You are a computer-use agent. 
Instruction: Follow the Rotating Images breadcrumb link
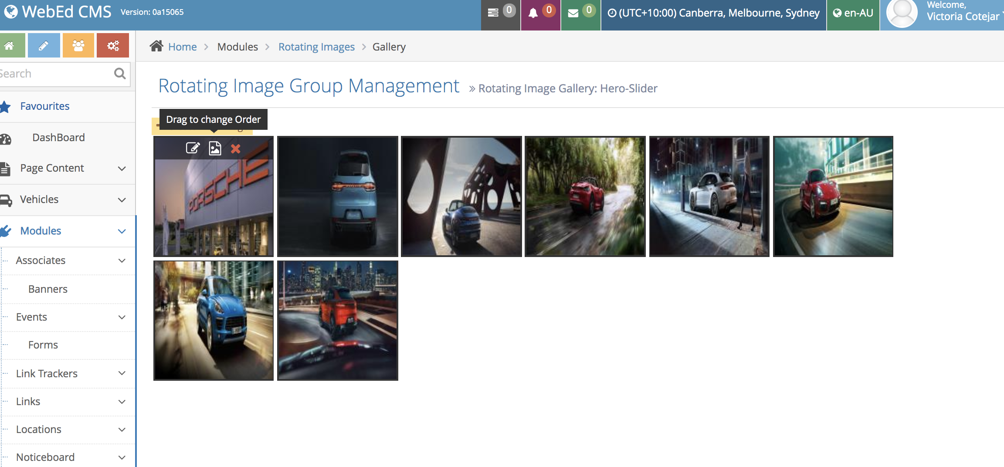316,47
